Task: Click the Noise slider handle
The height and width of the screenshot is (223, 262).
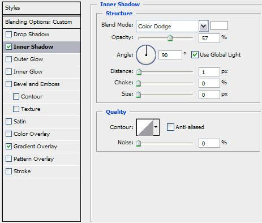Action: (x=139, y=143)
